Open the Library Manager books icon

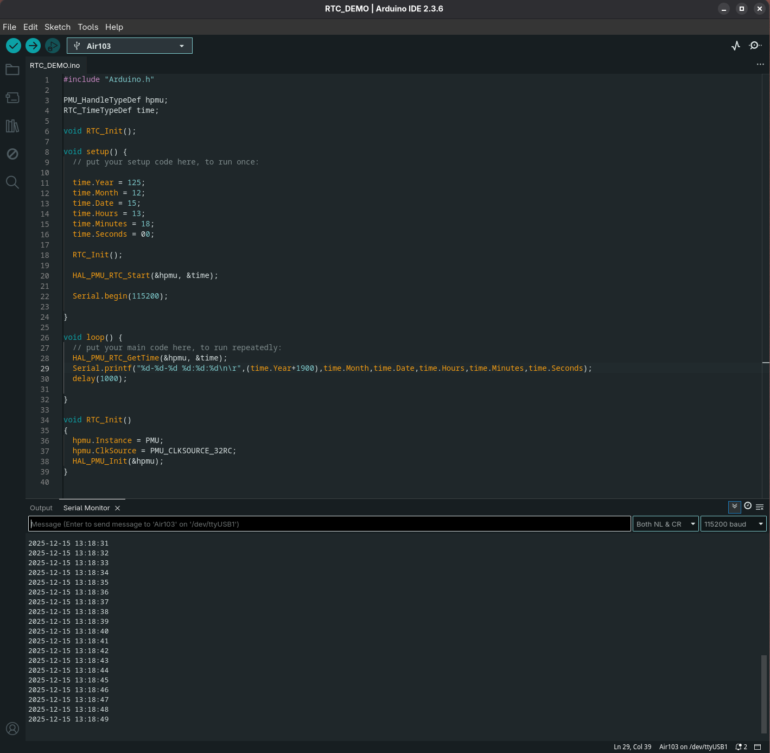(x=12, y=126)
